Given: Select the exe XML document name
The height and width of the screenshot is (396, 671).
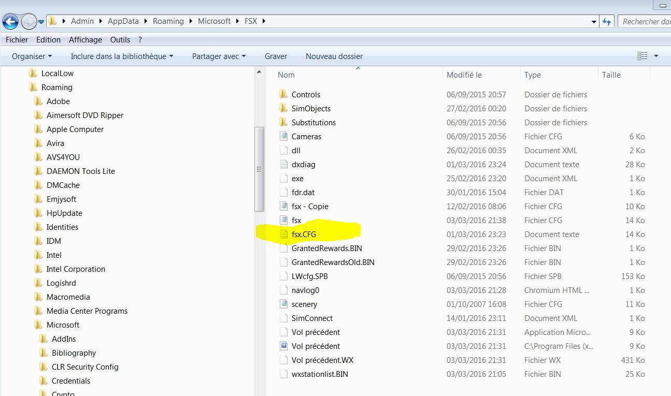Looking at the screenshot, I should [297, 178].
